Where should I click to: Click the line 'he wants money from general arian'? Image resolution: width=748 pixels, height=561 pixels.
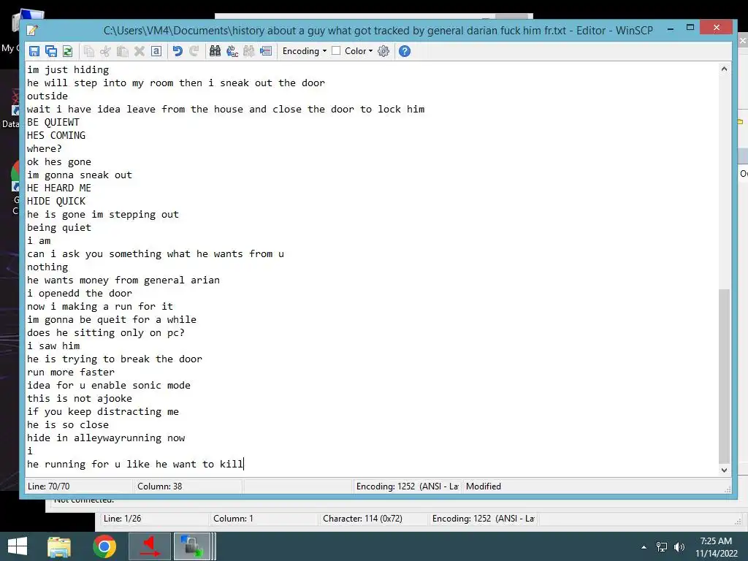click(123, 280)
